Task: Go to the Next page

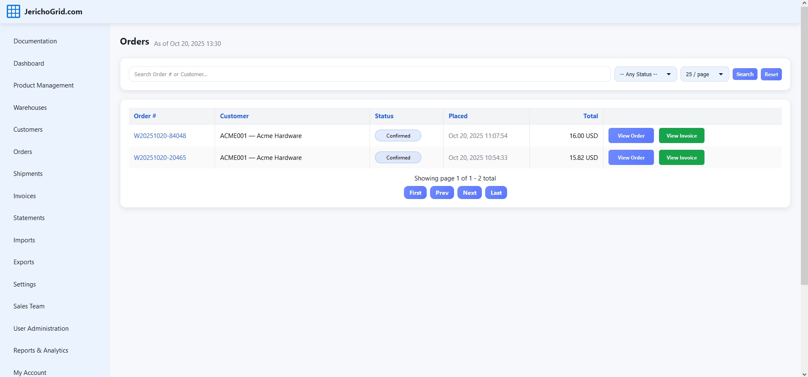Action: point(469,193)
